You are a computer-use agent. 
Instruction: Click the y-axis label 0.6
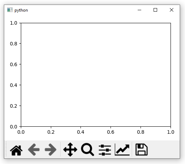click(13, 64)
